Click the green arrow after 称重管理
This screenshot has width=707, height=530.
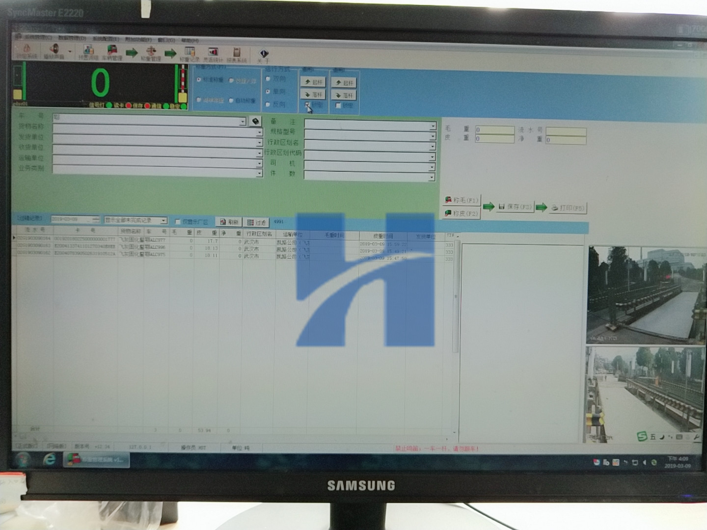170,53
